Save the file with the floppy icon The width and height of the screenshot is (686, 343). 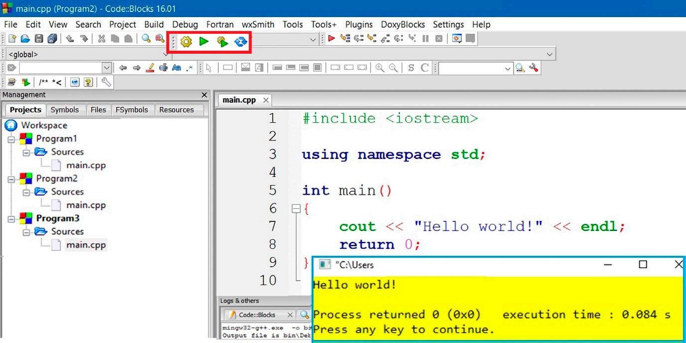(x=38, y=39)
